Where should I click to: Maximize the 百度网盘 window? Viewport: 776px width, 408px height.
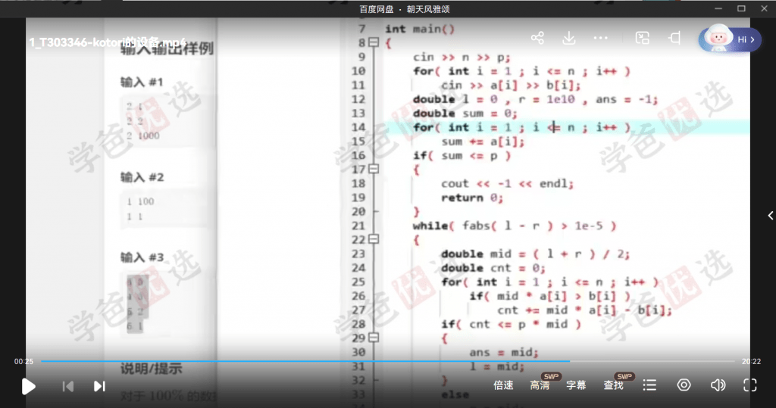click(x=741, y=8)
